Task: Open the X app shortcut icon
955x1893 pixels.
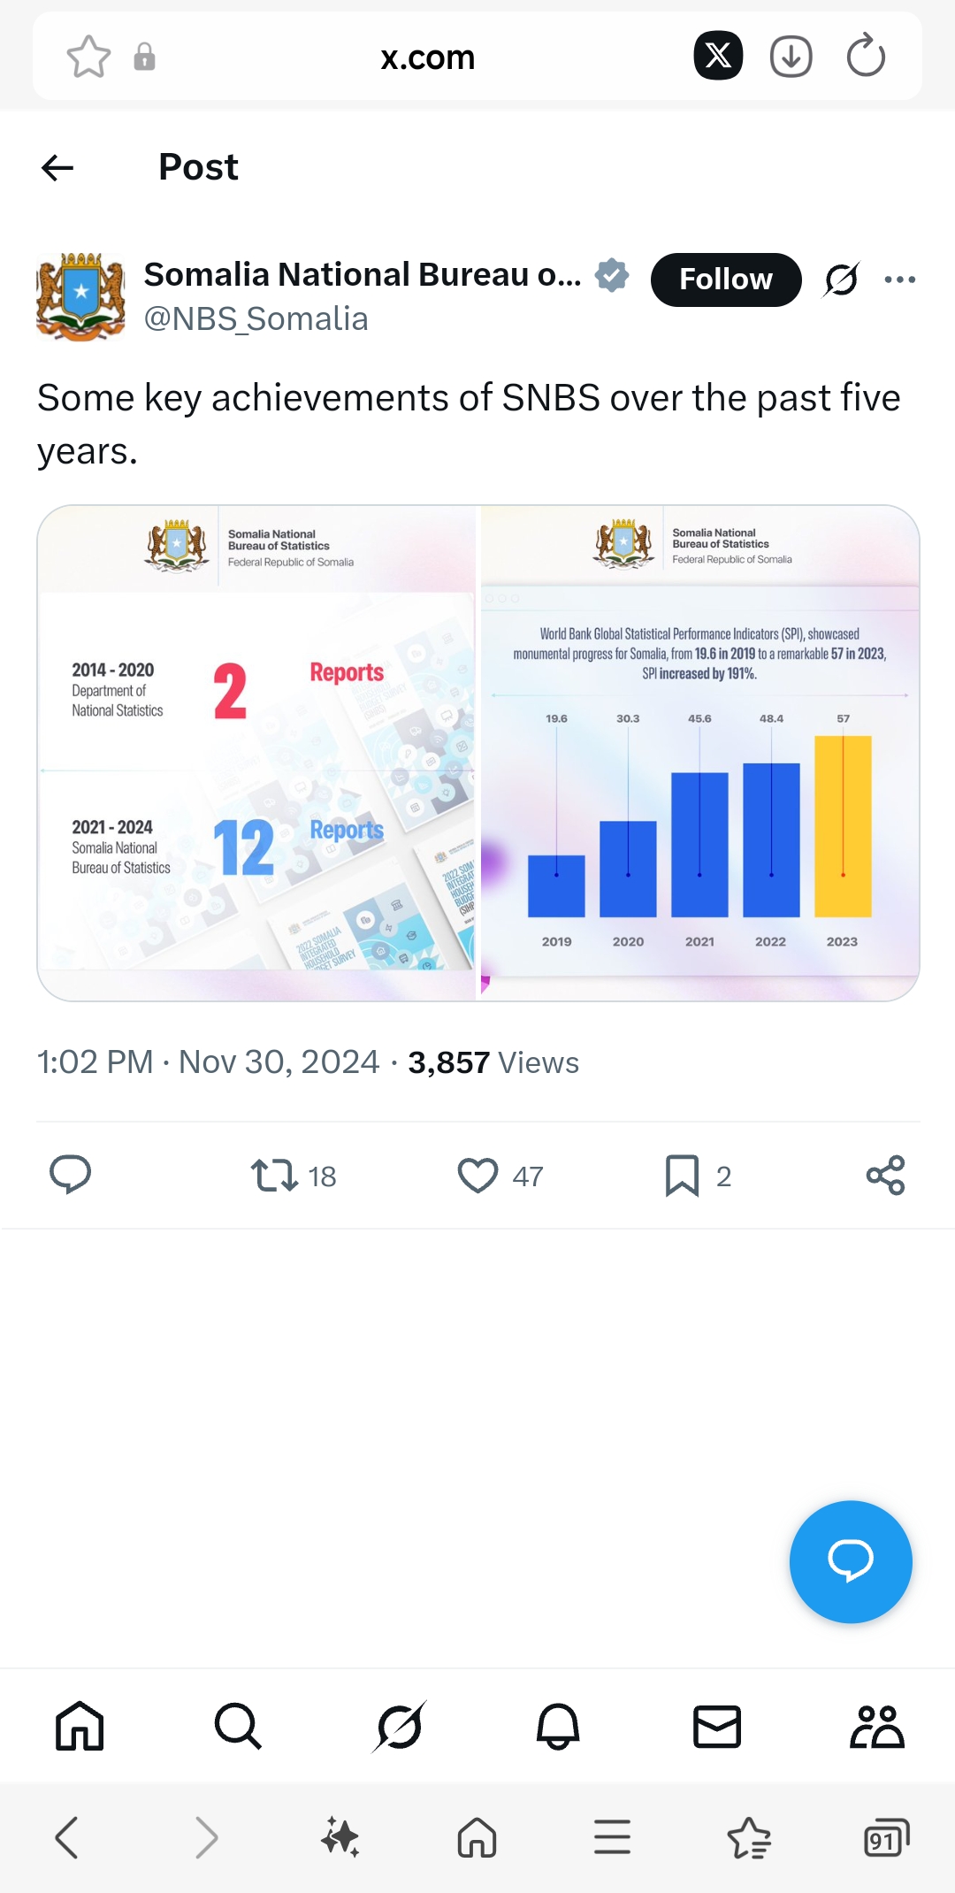Action: [718, 56]
